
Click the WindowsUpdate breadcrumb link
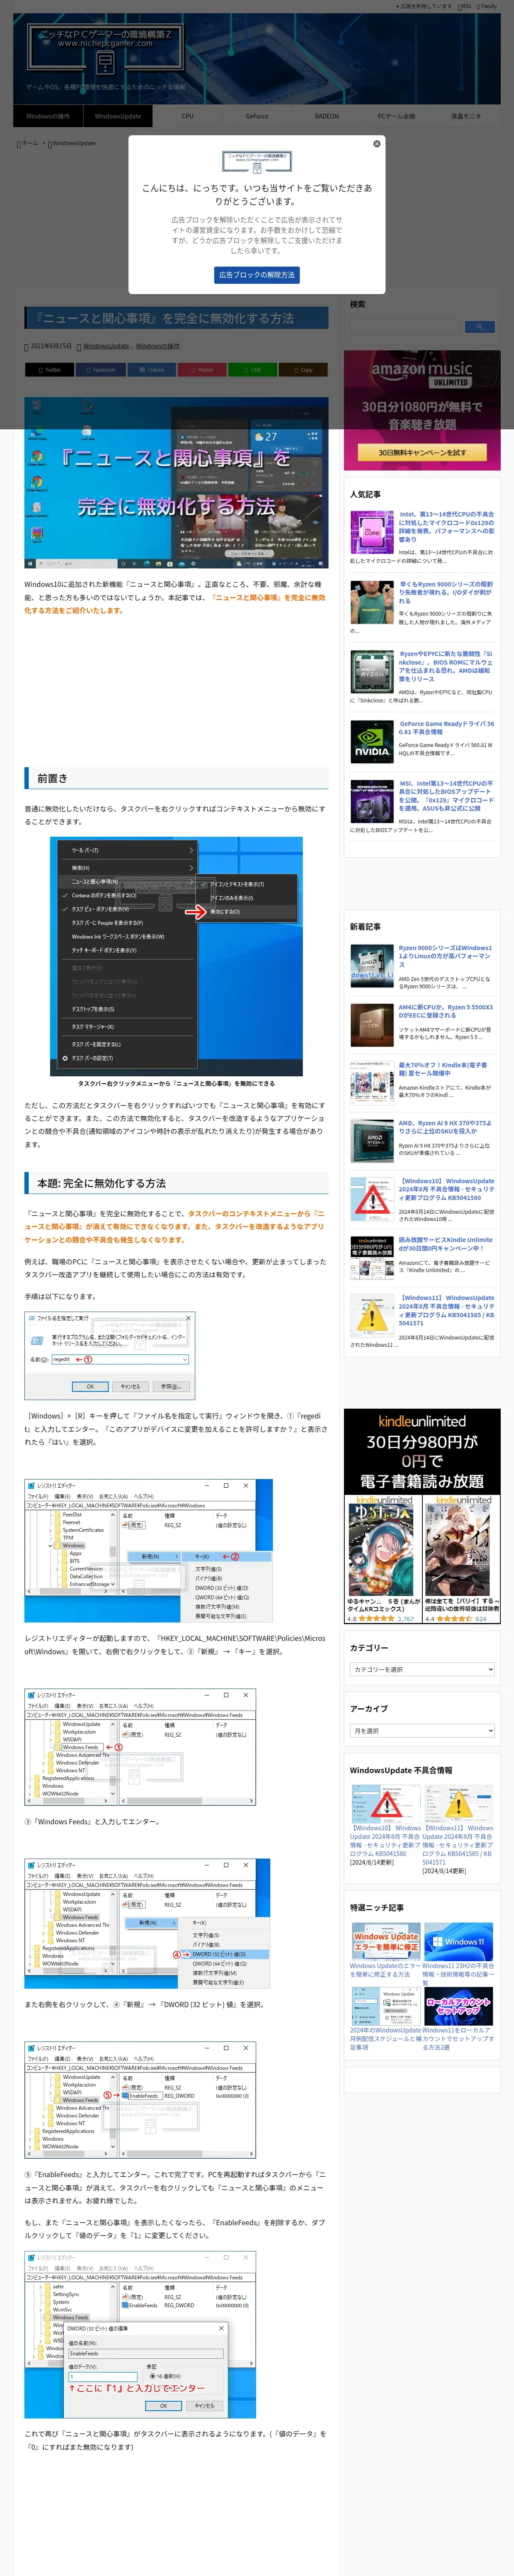tap(73, 143)
